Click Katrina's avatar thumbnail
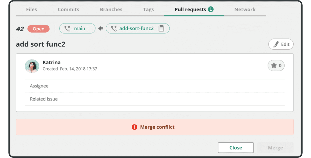Screen dimensions: 311x158 32,66
